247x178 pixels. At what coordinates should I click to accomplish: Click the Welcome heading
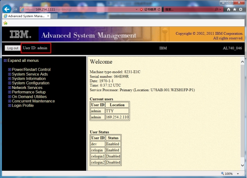[101, 62]
